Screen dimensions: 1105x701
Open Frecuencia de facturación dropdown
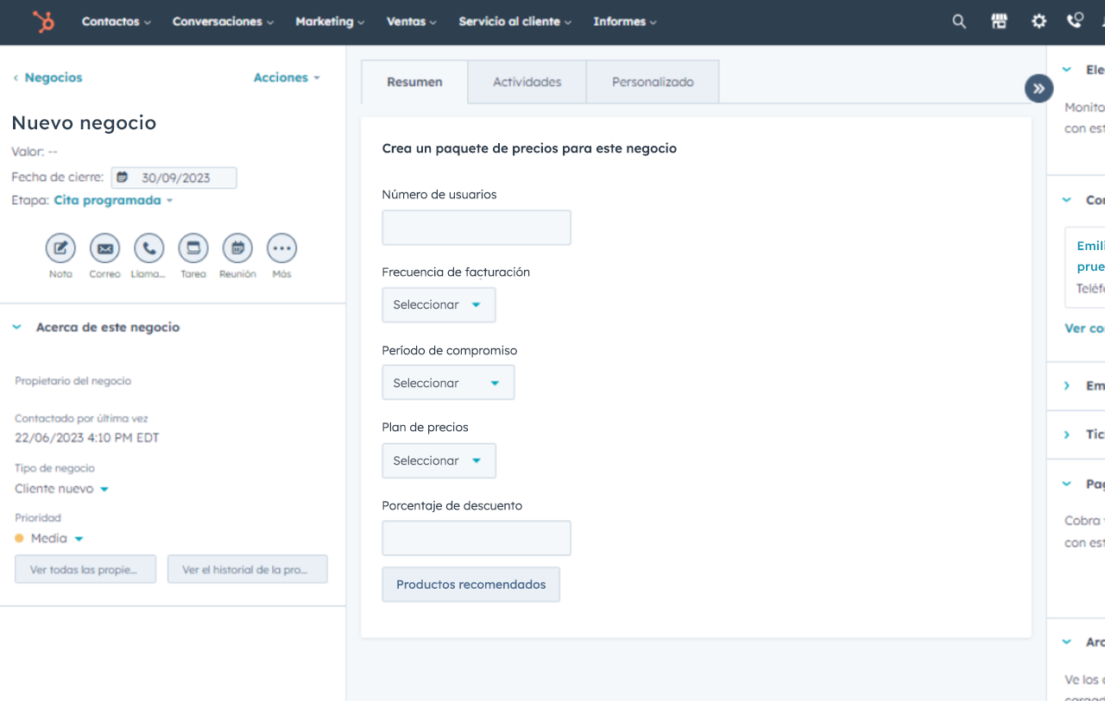(439, 305)
